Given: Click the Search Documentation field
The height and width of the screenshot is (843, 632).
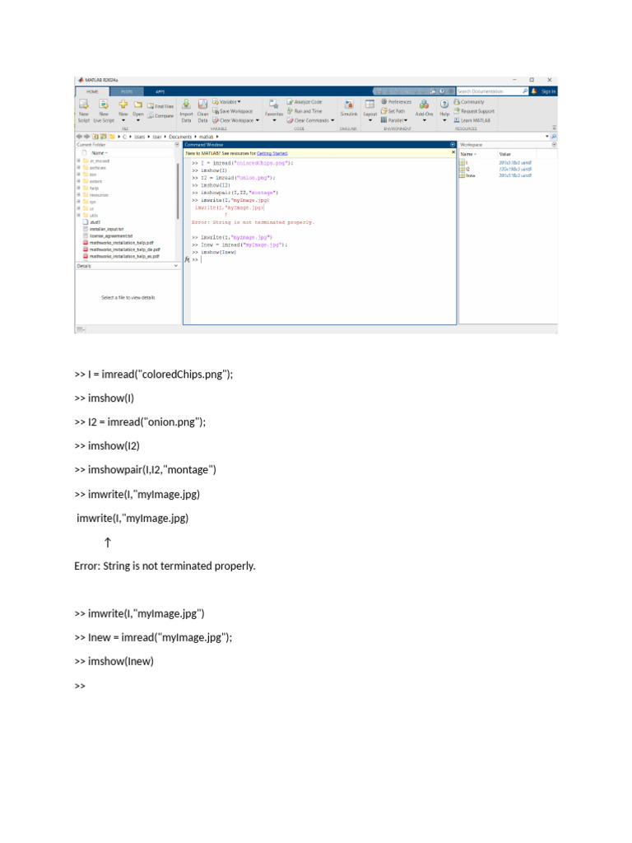Looking at the screenshot, I should pyautogui.click(x=489, y=91).
